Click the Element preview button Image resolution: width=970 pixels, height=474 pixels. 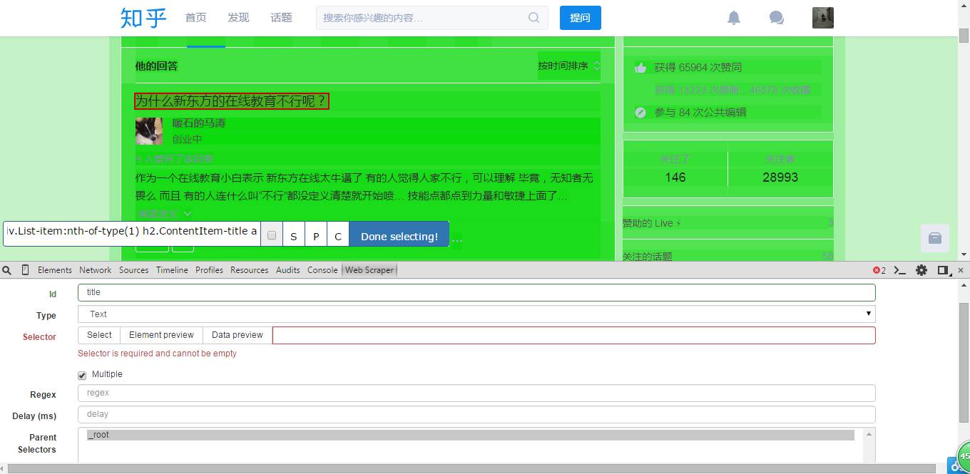tap(161, 335)
